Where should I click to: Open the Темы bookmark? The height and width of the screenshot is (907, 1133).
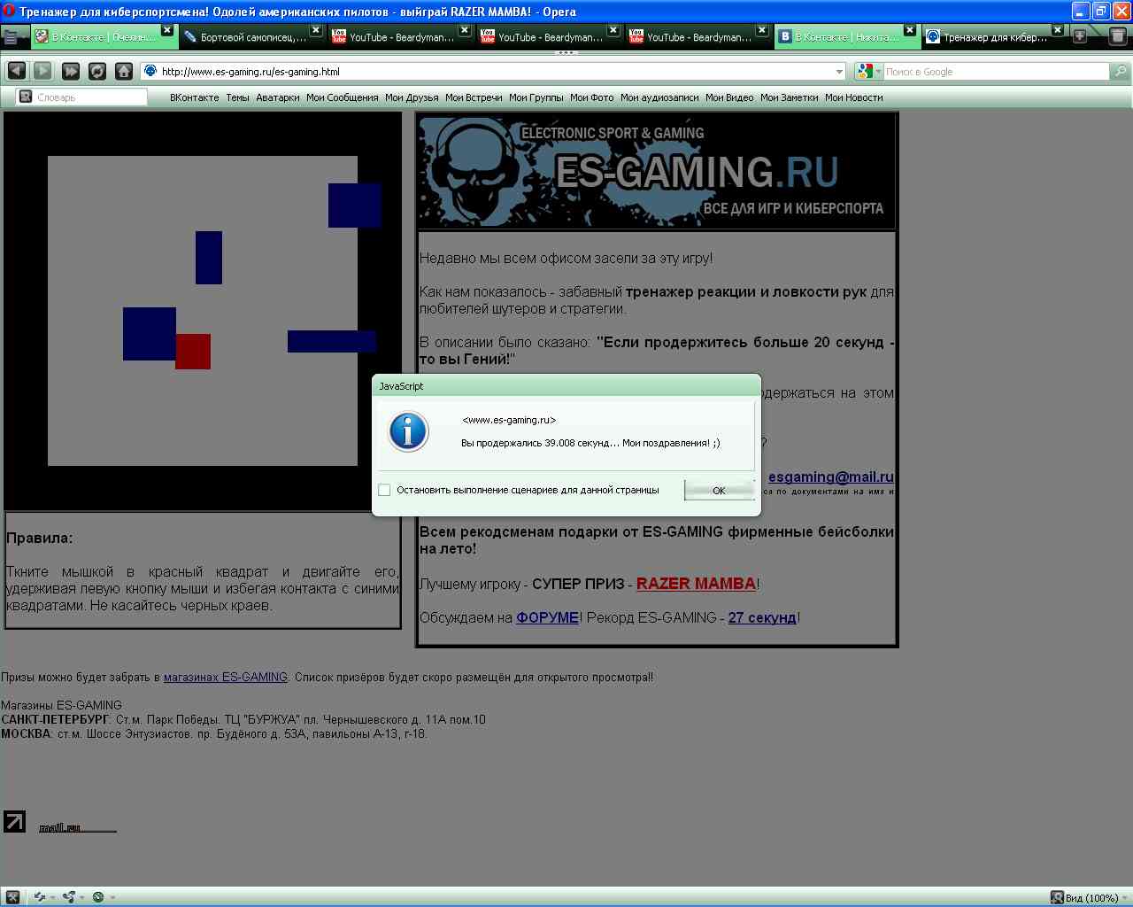pyautogui.click(x=237, y=97)
